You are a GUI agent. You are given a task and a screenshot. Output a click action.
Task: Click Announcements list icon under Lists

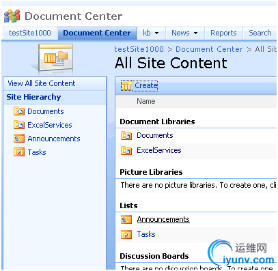[126, 219]
